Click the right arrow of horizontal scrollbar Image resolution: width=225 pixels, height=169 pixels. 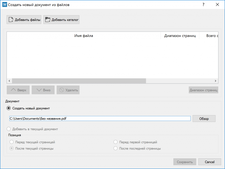[x=216, y=81]
